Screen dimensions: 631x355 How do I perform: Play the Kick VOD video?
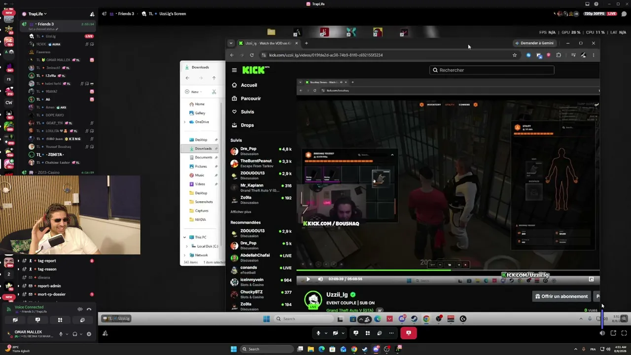[x=308, y=279]
